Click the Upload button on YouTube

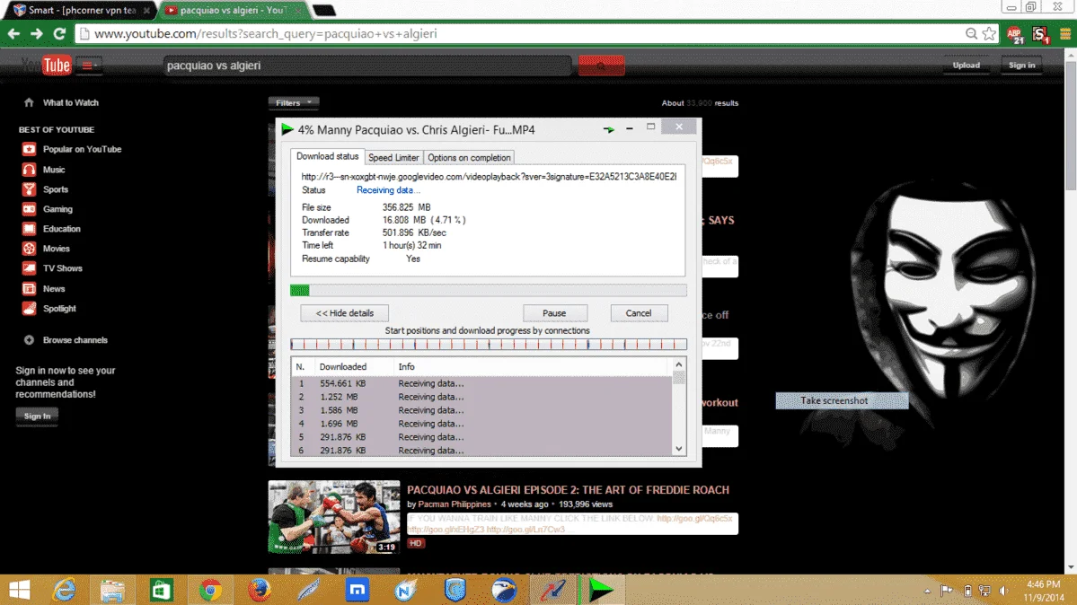pos(966,66)
